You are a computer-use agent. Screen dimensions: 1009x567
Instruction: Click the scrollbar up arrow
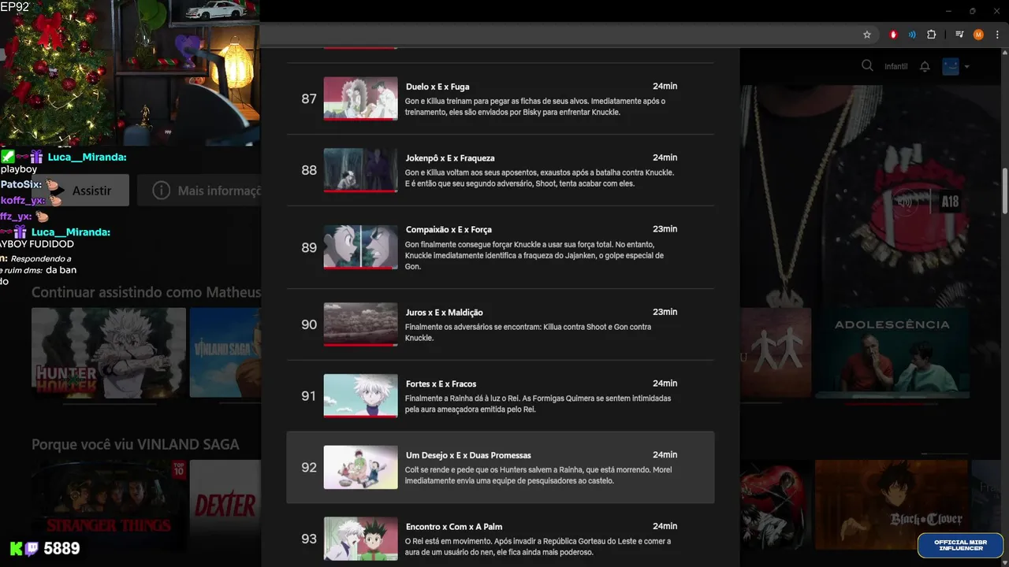click(x=1004, y=54)
